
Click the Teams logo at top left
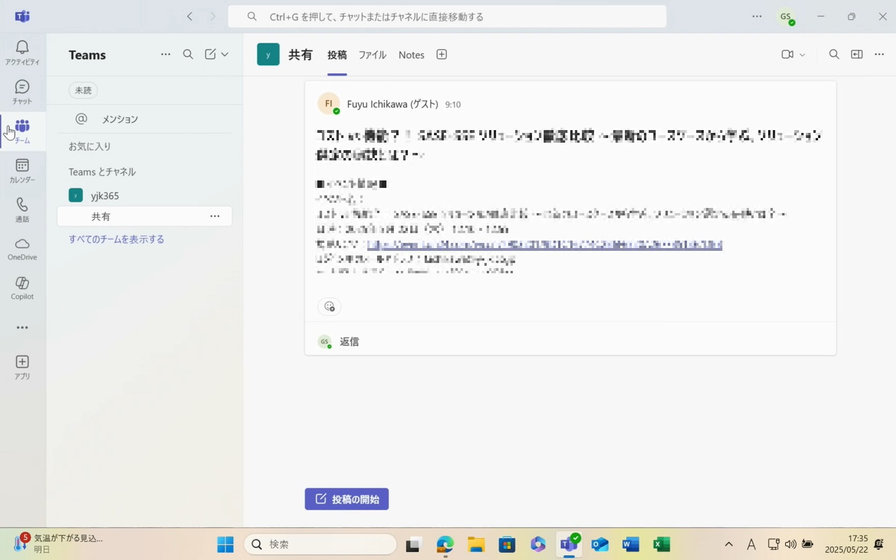(x=22, y=16)
